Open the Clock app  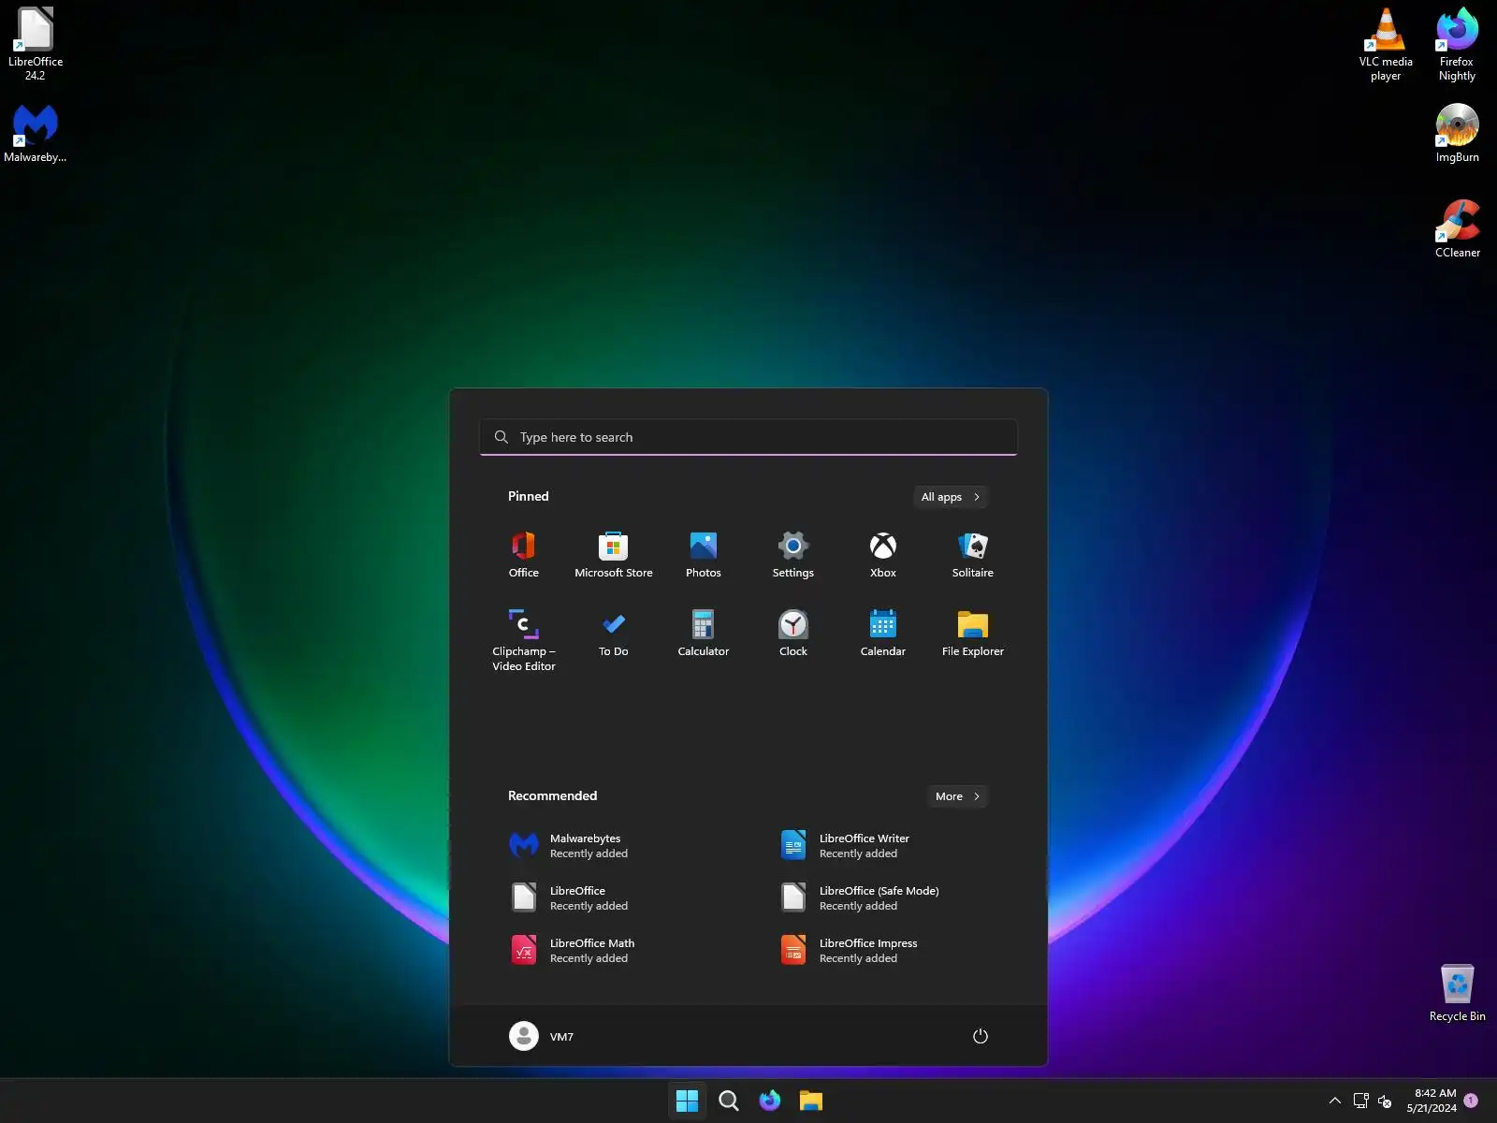(x=793, y=634)
